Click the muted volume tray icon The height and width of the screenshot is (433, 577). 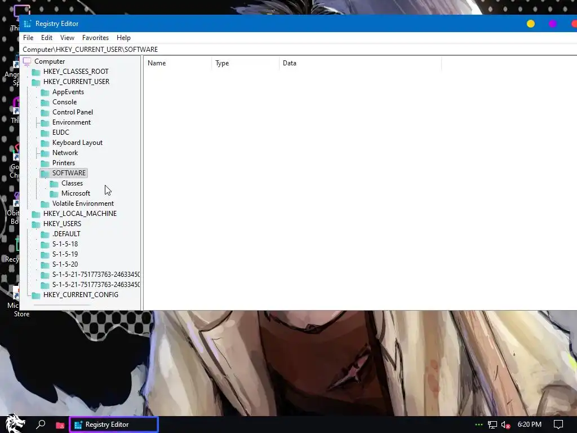coord(505,425)
